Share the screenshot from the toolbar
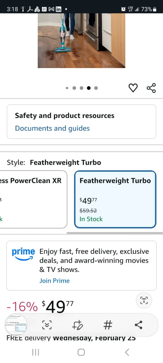163x363 pixels. coord(139,325)
